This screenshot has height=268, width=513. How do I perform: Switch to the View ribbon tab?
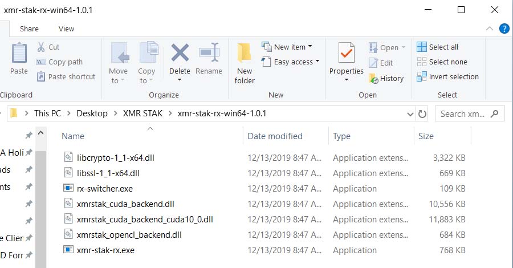coord(66,29)
